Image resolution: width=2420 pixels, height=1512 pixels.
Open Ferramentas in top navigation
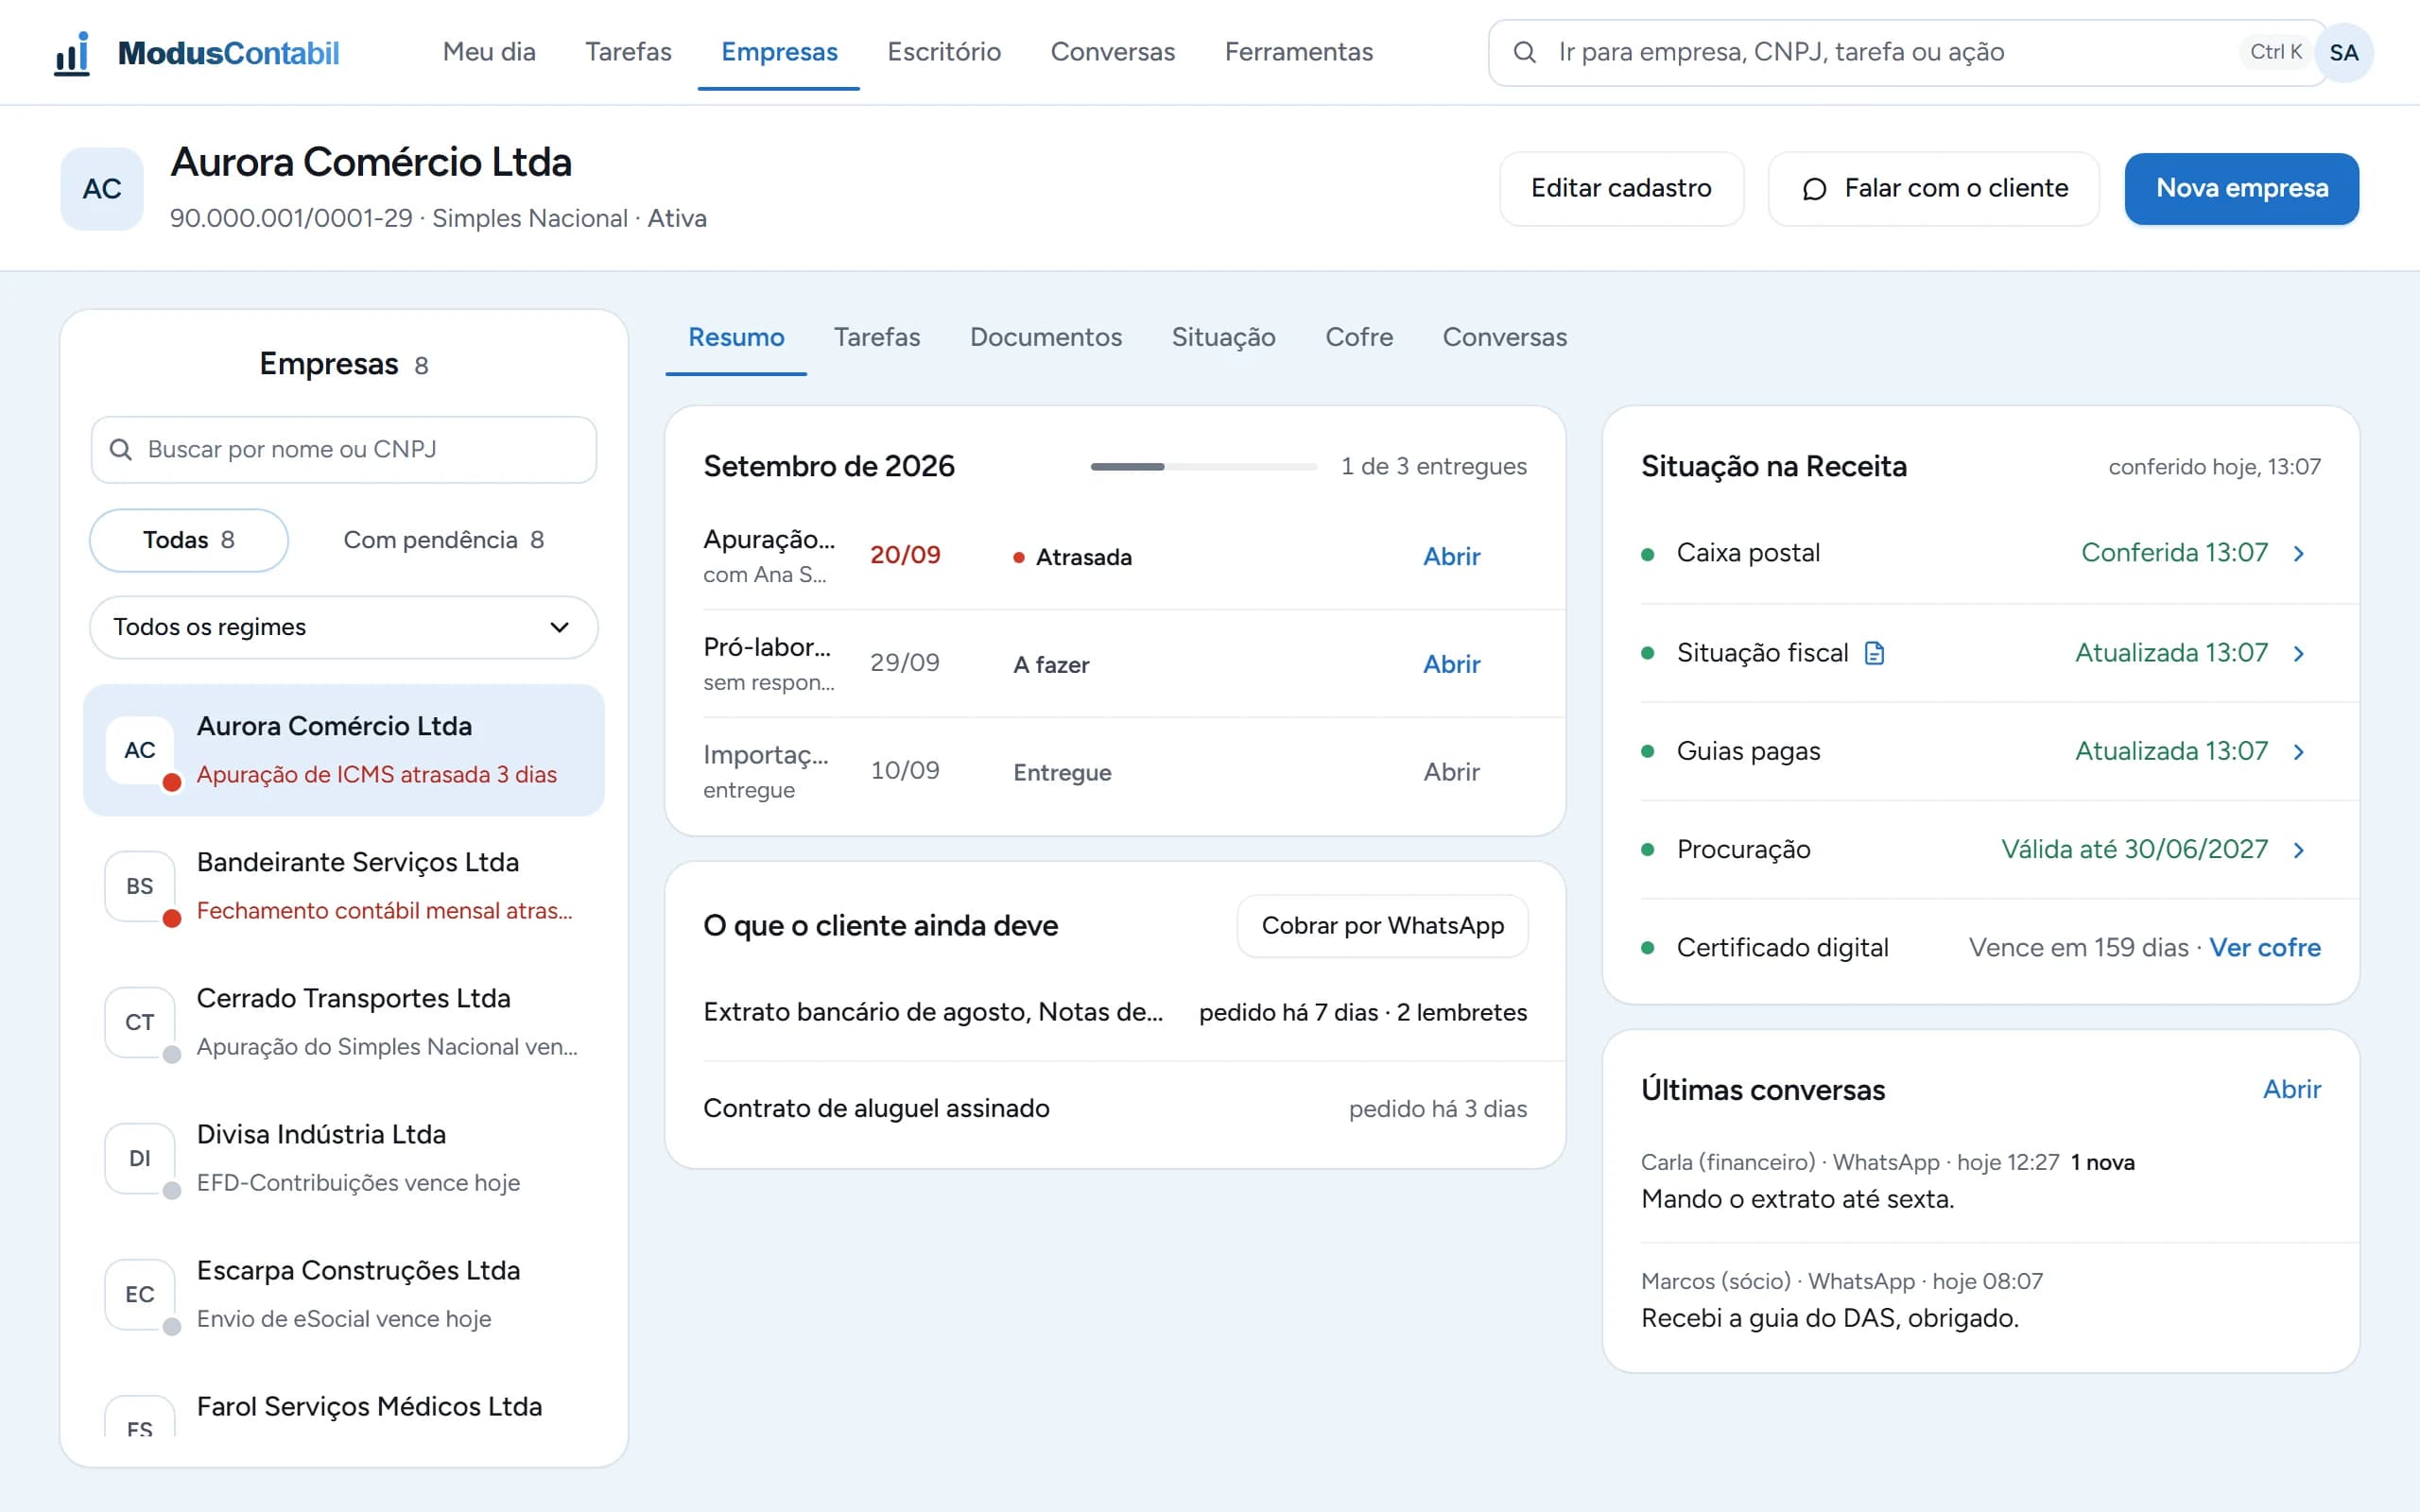pyautogui.click(x=1298, y=52)
